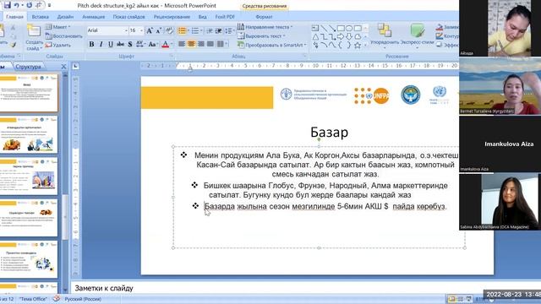Click the Упорядочить arrange icon
The height and width of the screenshot is (304, 541).
coord(384,30)
